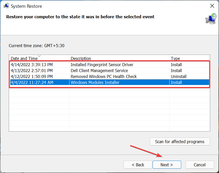Click the Next button

point(167,165)
